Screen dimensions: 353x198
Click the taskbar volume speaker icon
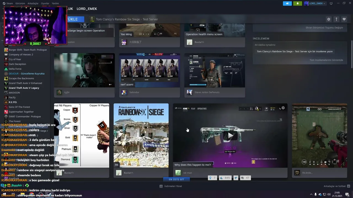(329, 194)
